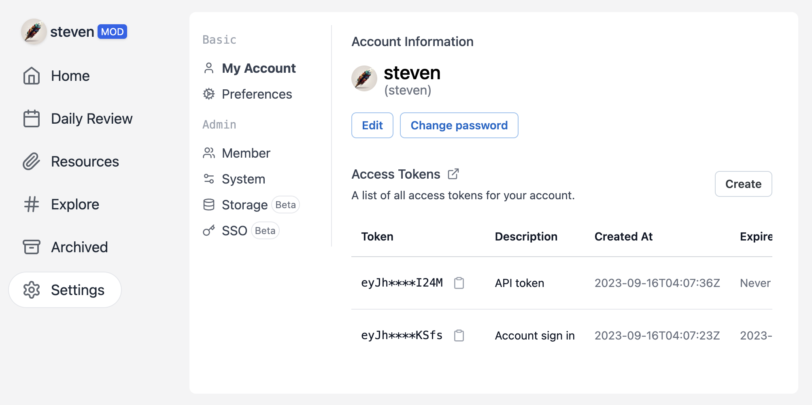Click the Resources paperclip icon

tap(32, 162)
